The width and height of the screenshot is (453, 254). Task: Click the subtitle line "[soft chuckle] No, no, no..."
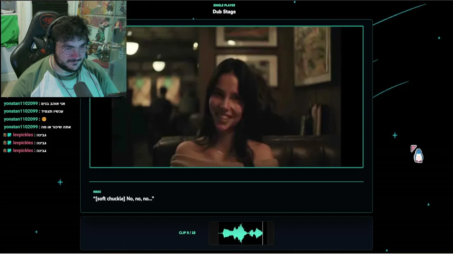click(124, 199)
